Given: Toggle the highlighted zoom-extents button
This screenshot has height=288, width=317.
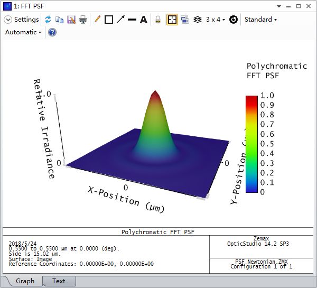Looking at the screenshot, I should [x=172, y=20].
